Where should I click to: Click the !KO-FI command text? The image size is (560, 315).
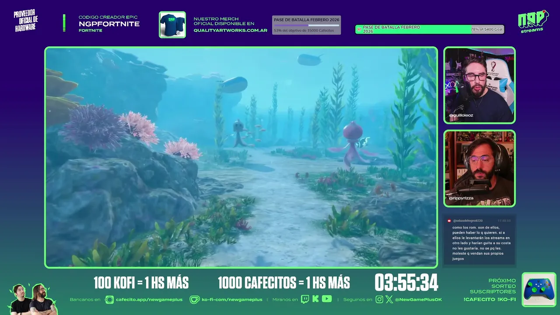[x=507, y=299]
